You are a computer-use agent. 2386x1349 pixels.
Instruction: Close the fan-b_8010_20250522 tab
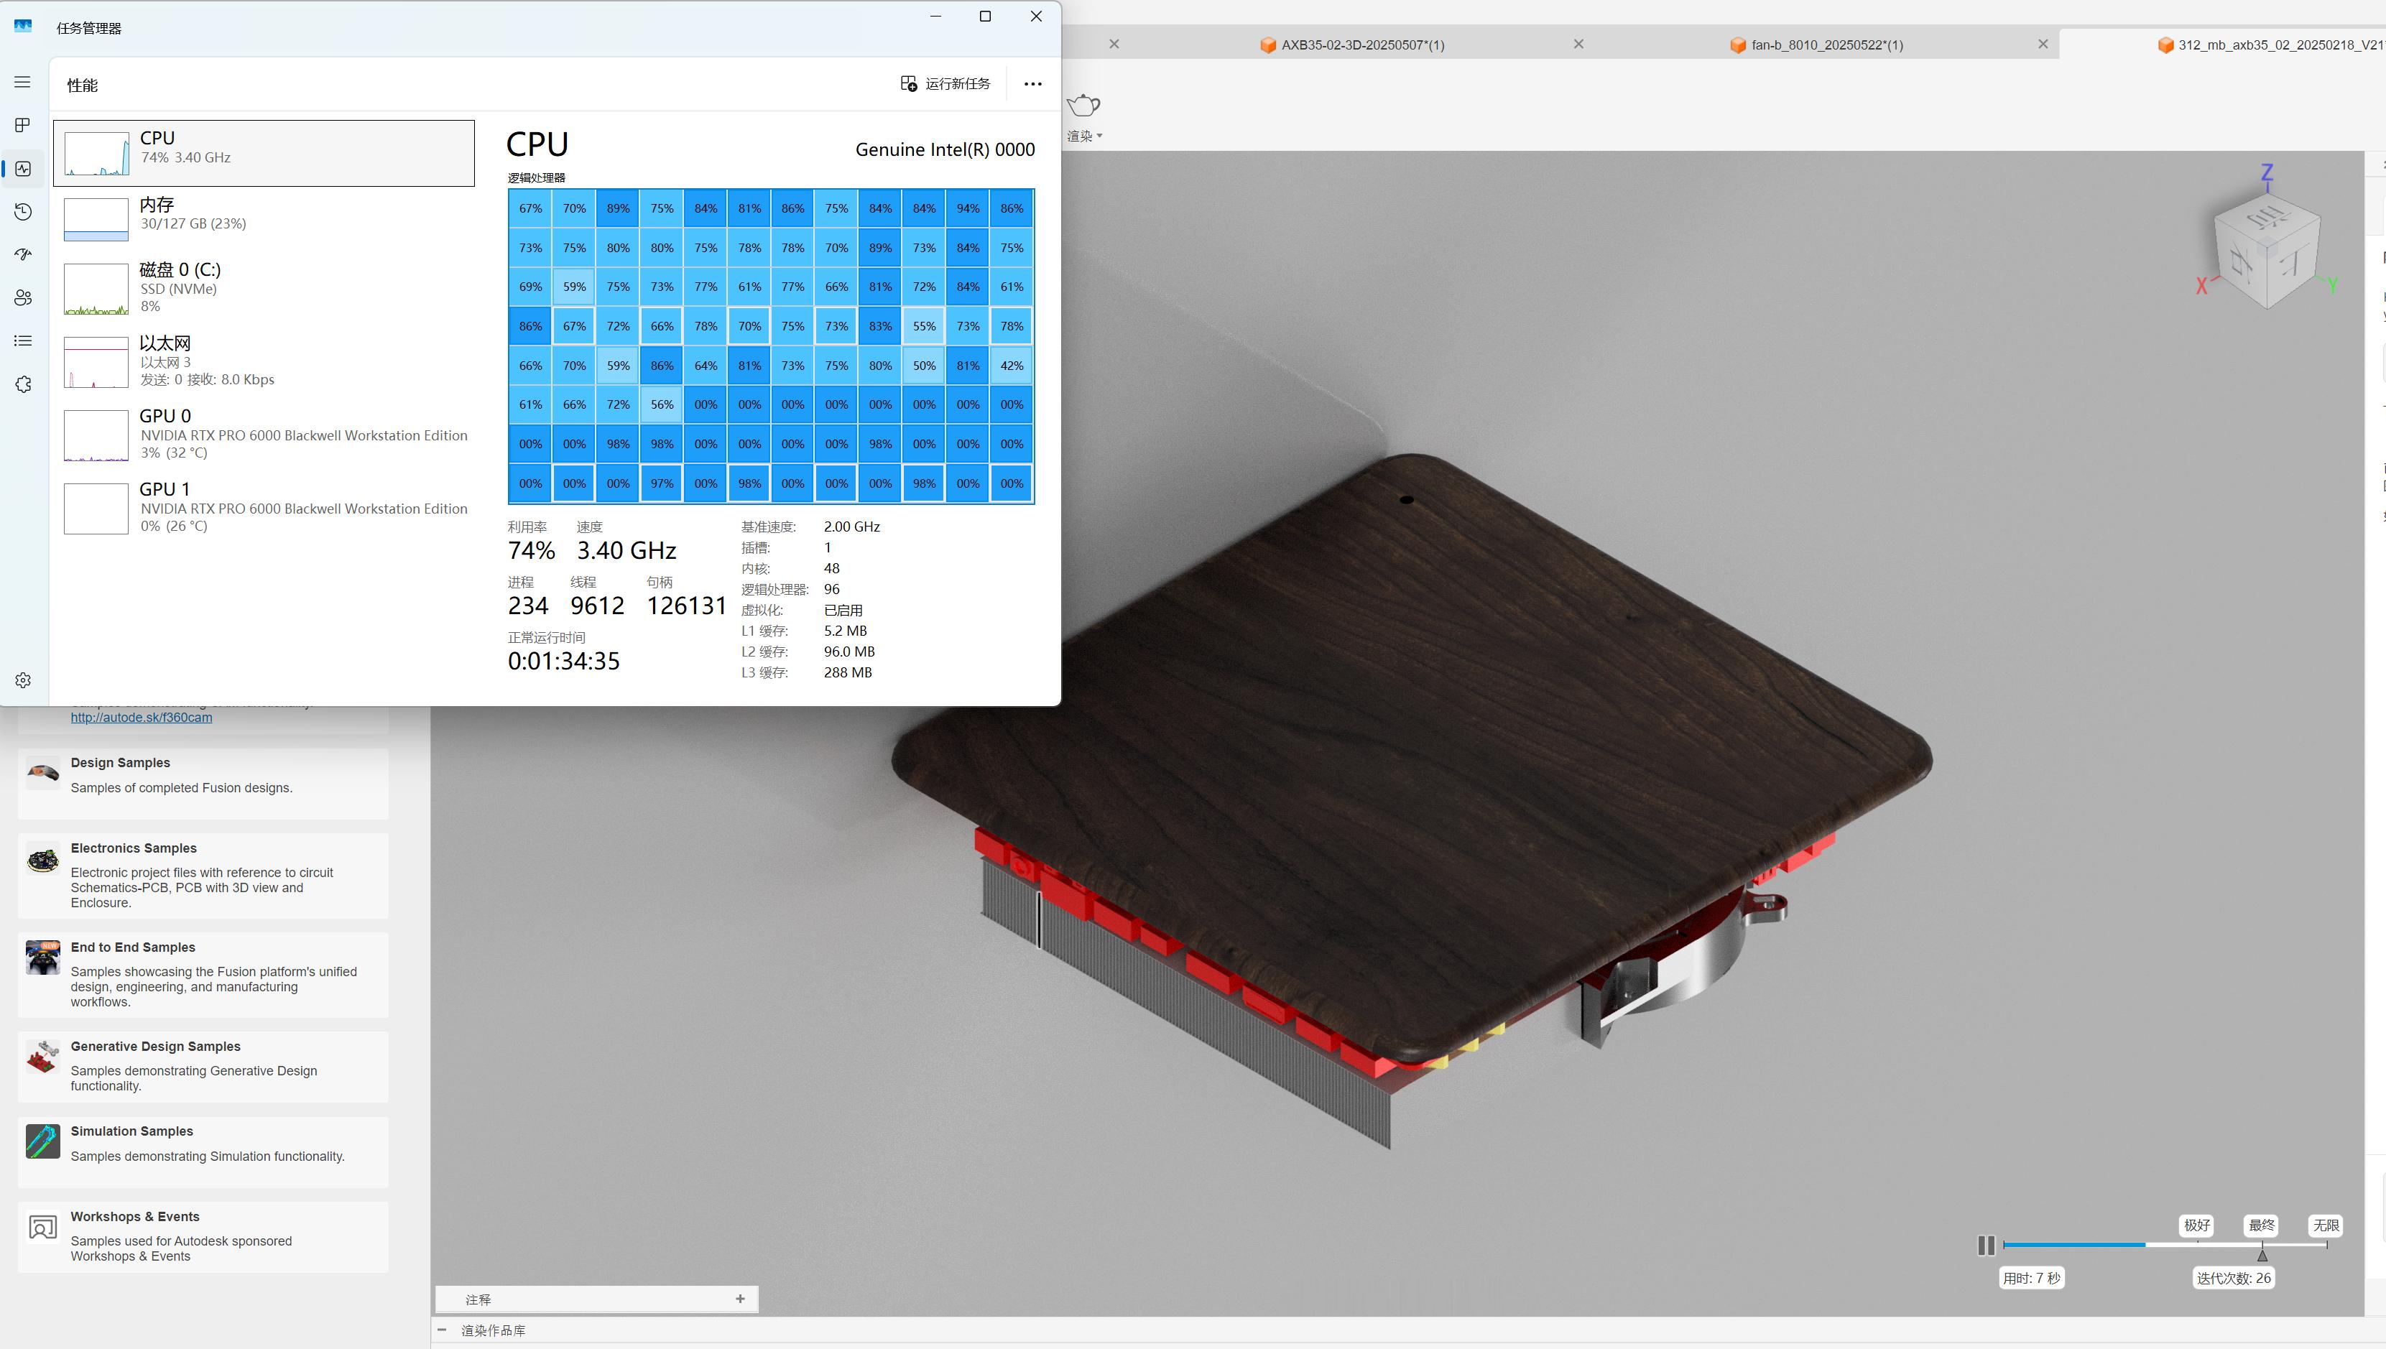2043,44
